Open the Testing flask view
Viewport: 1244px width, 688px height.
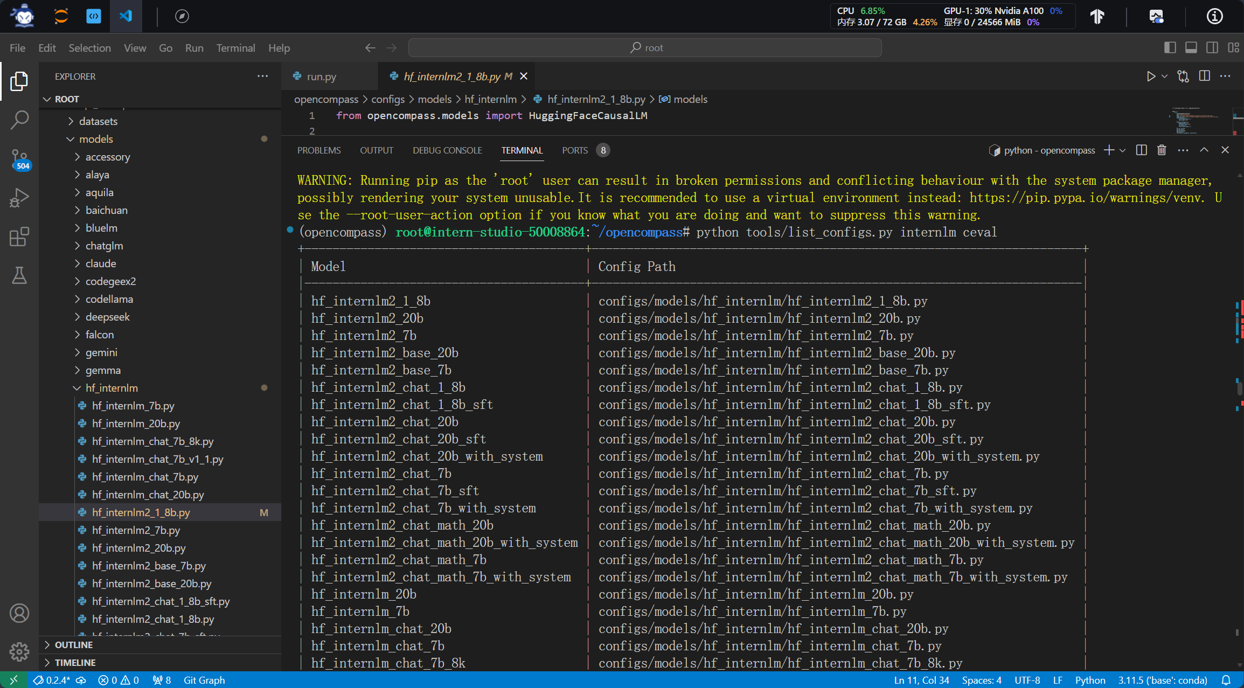tap(19, 276)
